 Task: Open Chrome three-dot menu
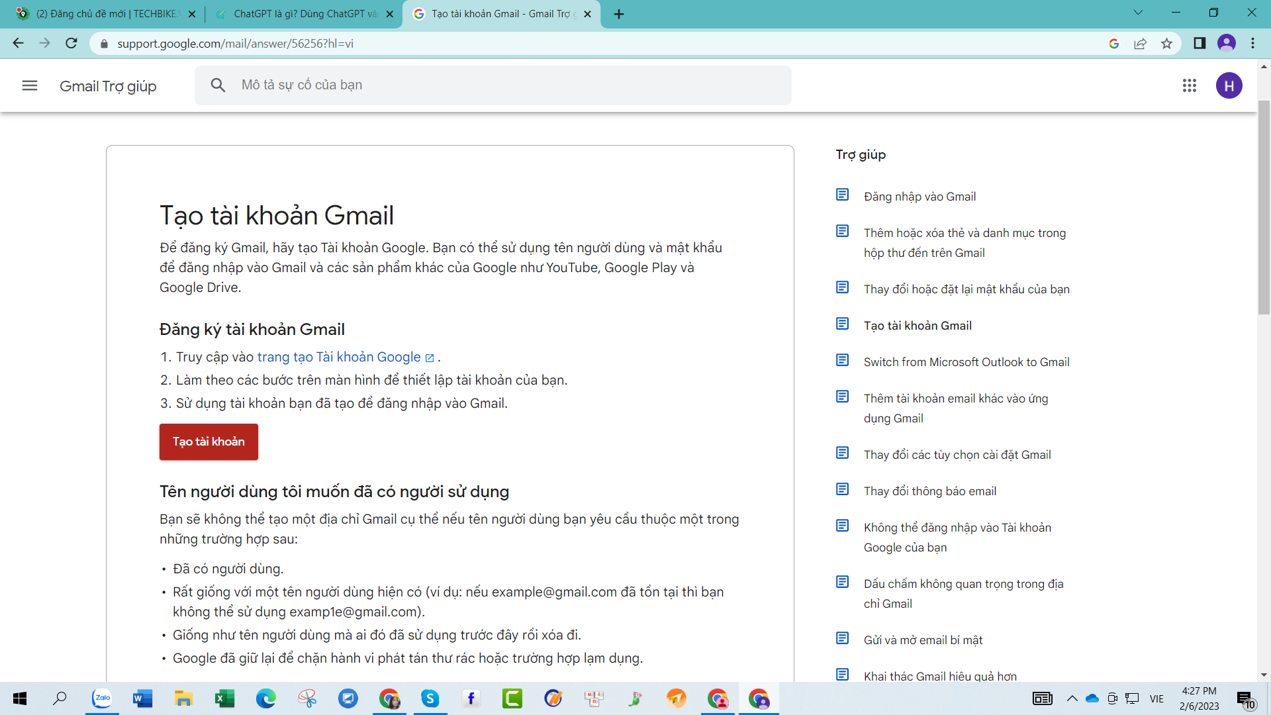1252,43
